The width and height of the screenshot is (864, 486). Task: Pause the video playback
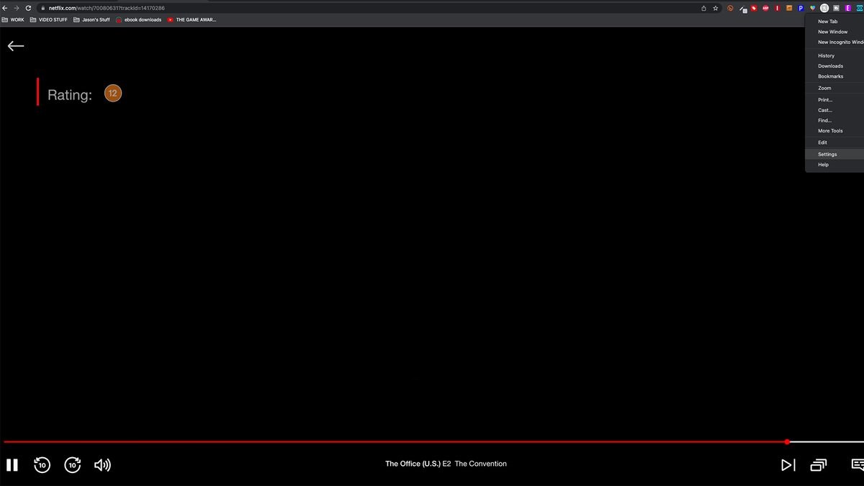(12, 465)
